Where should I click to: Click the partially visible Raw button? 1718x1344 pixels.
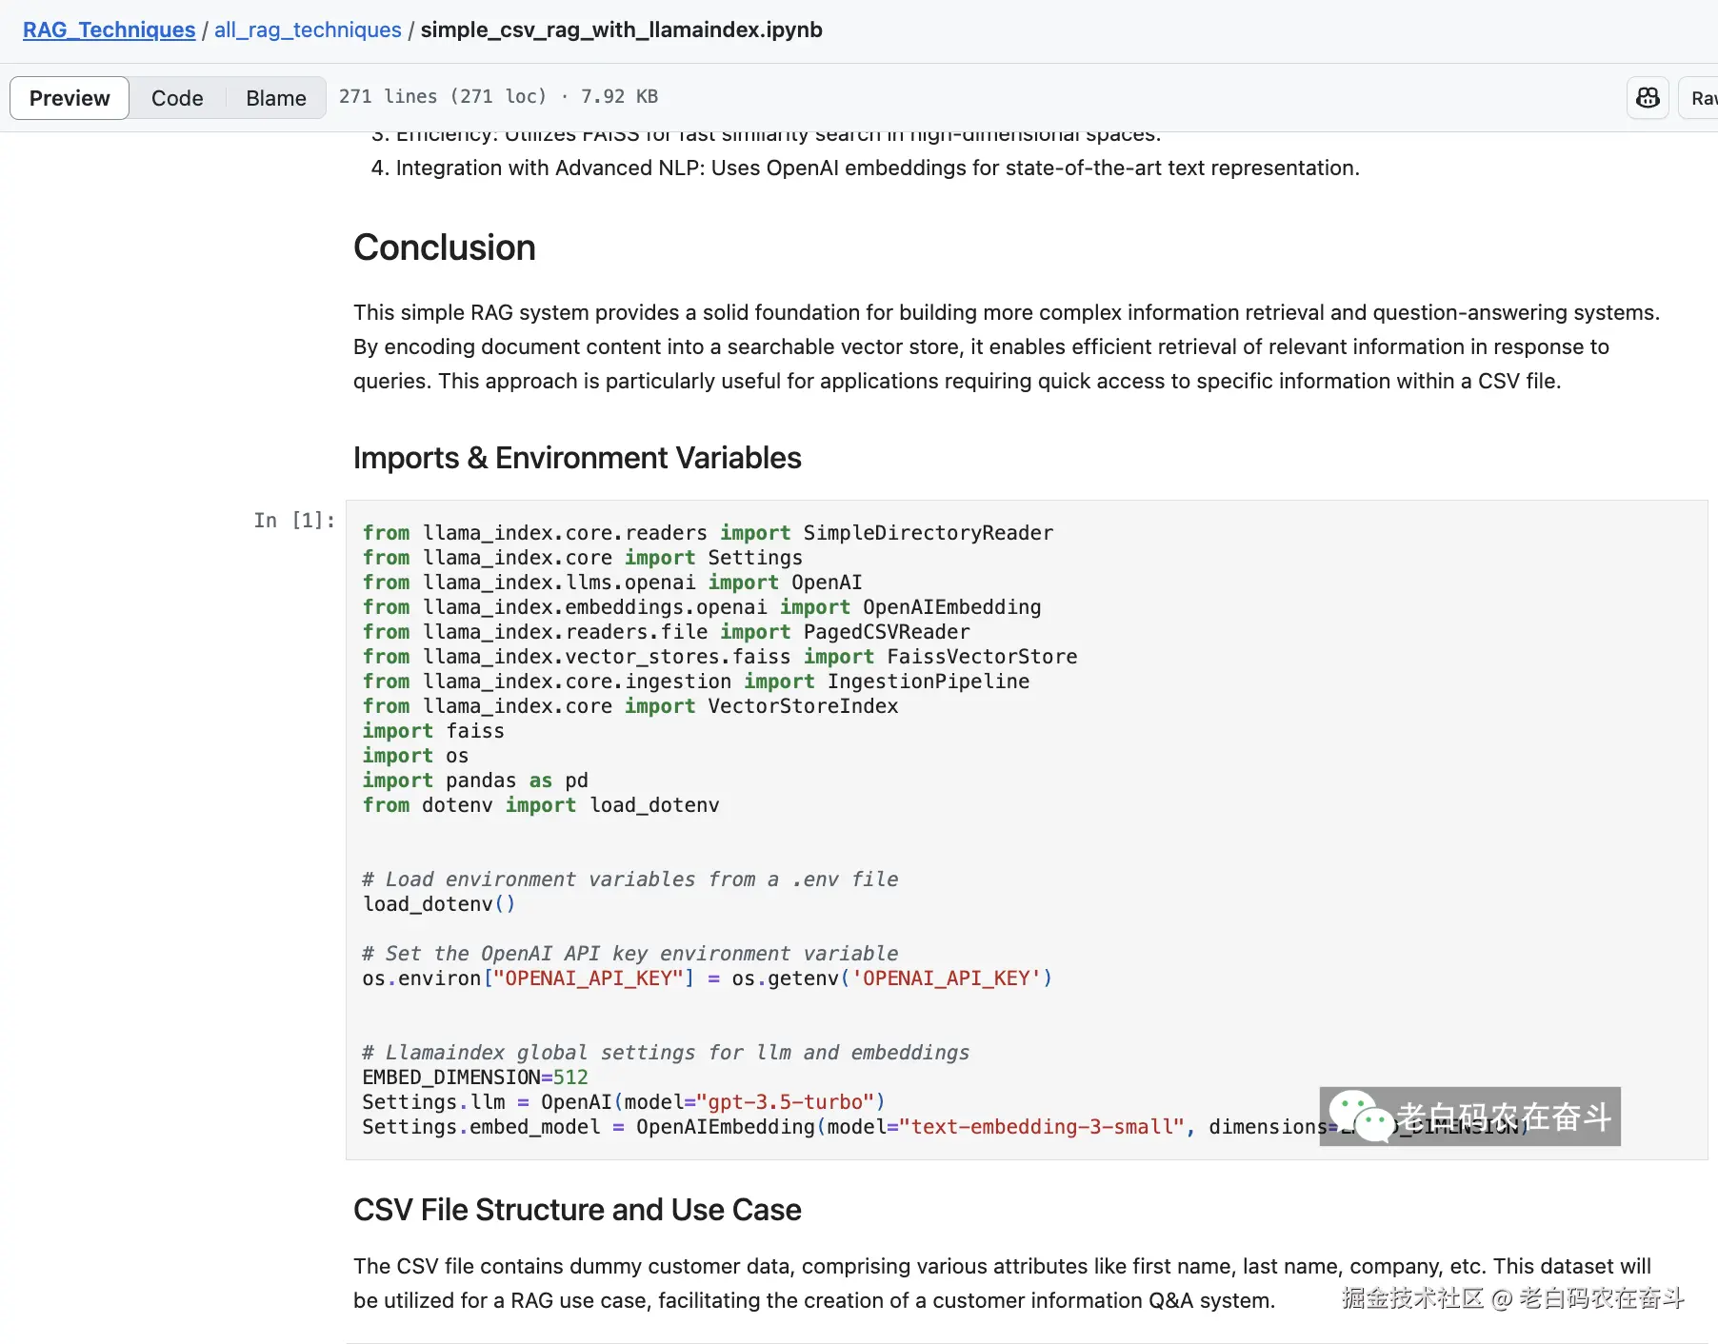pos(1702,98)
